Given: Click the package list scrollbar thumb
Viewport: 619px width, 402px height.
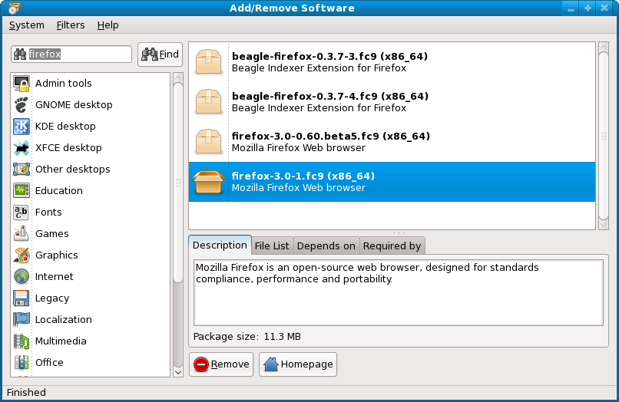Looking at the screenshot, I should pos(604,136).
